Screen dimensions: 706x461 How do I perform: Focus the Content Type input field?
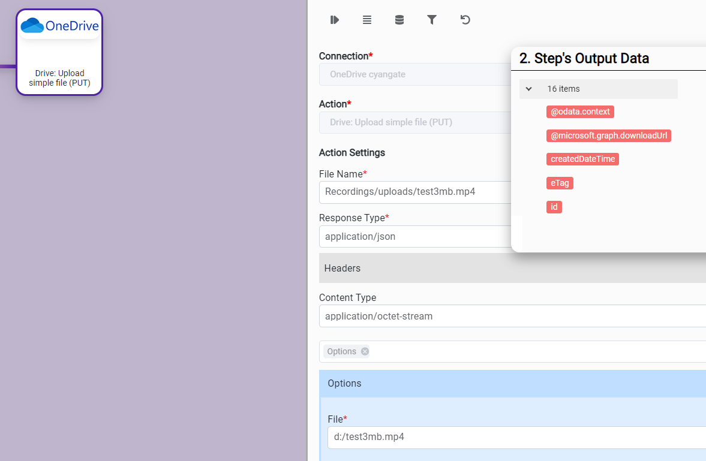click(x=510, y=316)
